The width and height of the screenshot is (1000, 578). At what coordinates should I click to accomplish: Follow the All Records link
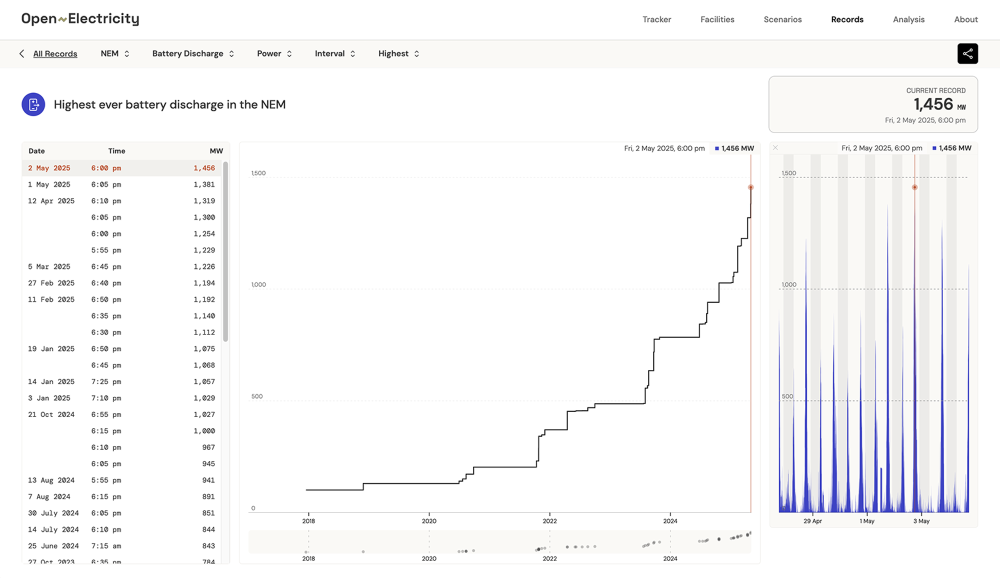(55, 53)
